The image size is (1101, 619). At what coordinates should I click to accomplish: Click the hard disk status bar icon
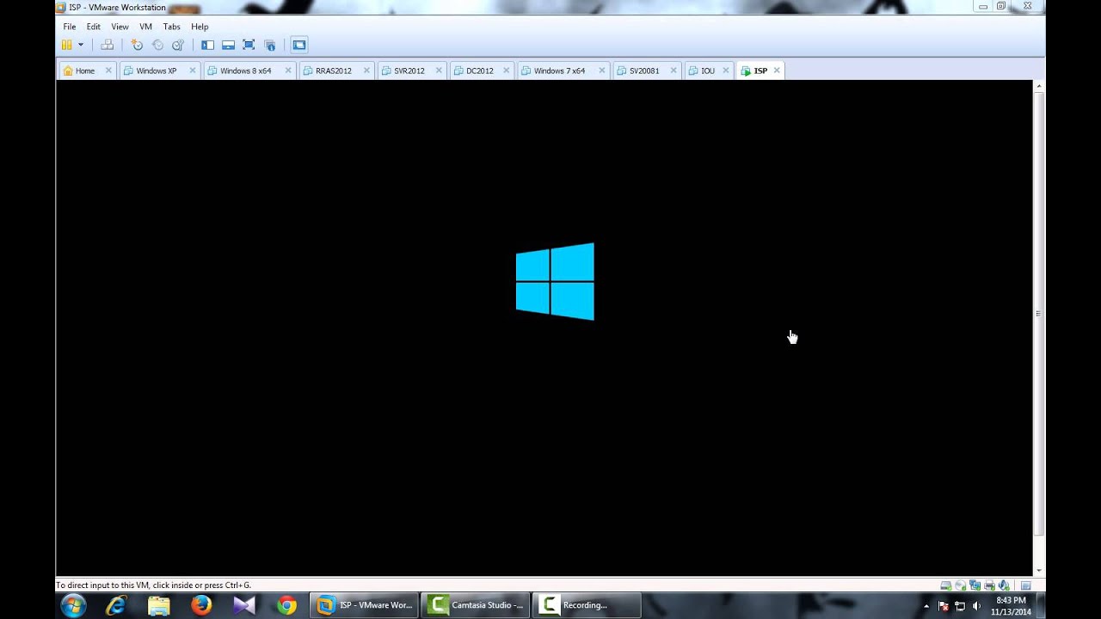(946, 585)
